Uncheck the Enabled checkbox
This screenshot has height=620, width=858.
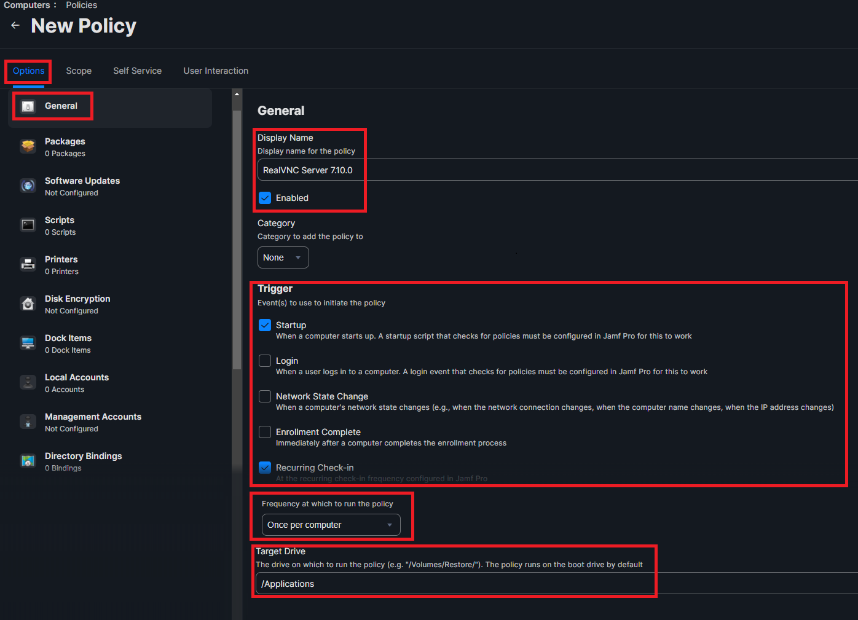click(x=265, y=198)
